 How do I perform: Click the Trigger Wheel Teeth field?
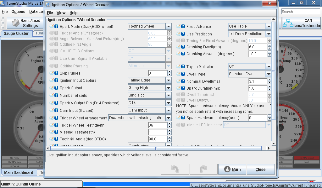[x=158, y=125]
